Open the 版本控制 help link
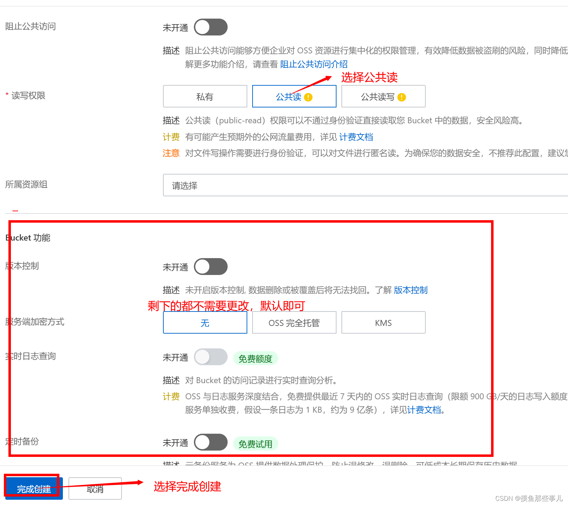The image size is (568, 505). tap(411, 290)
